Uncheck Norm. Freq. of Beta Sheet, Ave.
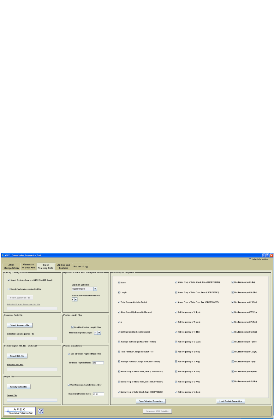 coord(176,282)
